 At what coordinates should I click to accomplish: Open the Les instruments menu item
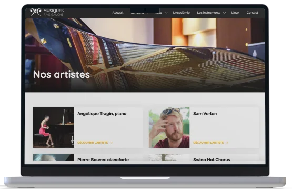click(208, 13)
